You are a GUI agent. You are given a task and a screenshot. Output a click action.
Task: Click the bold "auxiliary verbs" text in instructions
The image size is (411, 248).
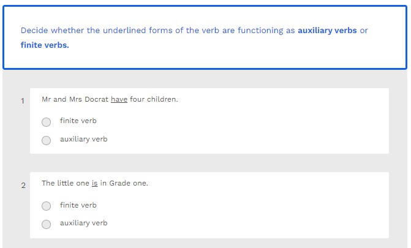pos(327,31)
